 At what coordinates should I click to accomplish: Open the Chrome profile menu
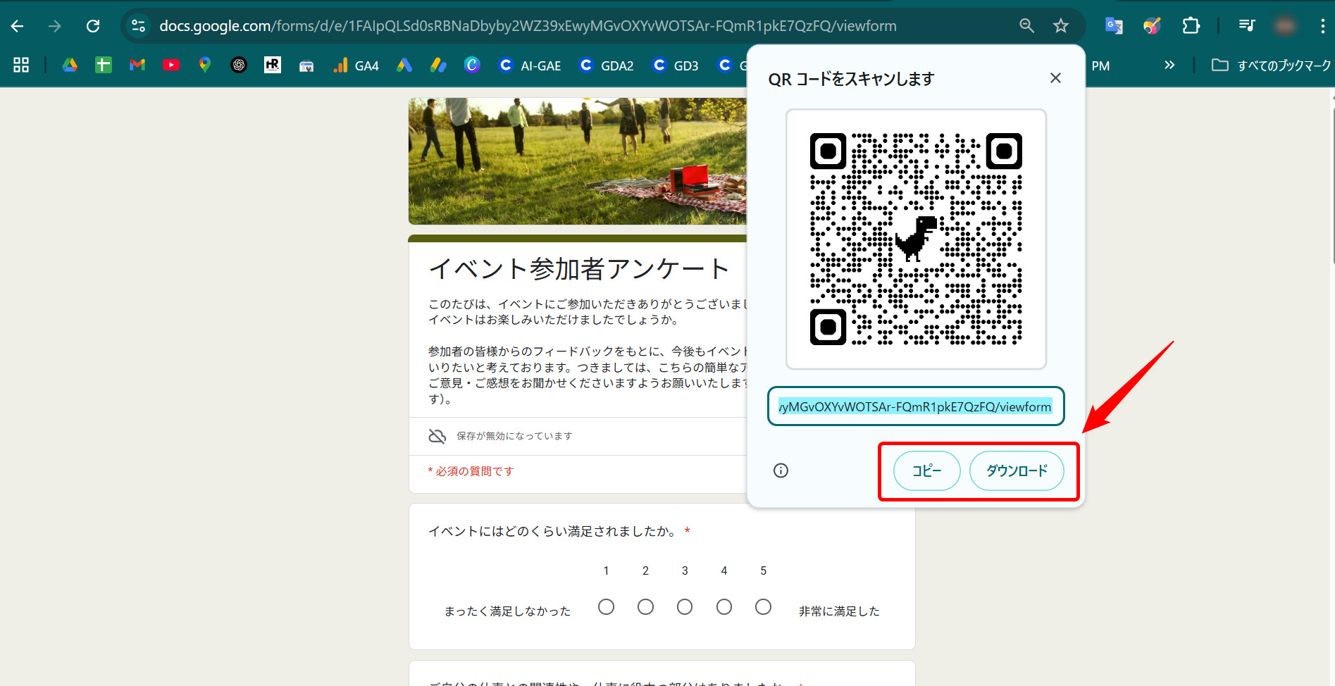pyautogui.click(x=1284, y=25)
